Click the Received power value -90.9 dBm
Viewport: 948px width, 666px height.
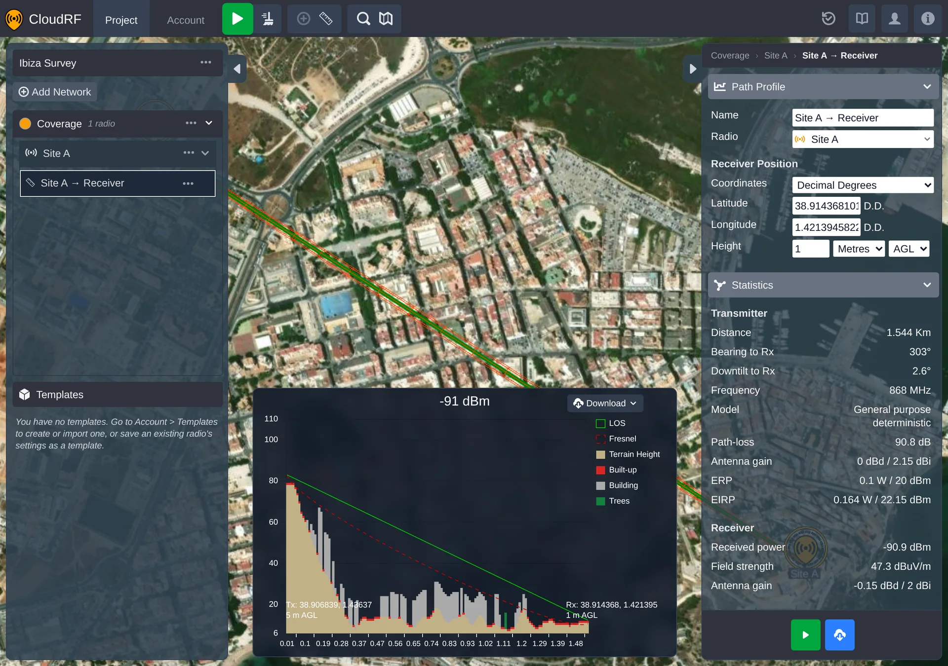pyautogui.click(x=907, y=547)
